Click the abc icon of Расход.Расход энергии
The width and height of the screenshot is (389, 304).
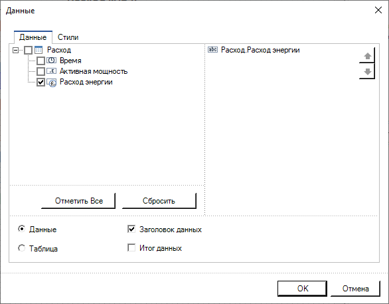click(212, 50)
